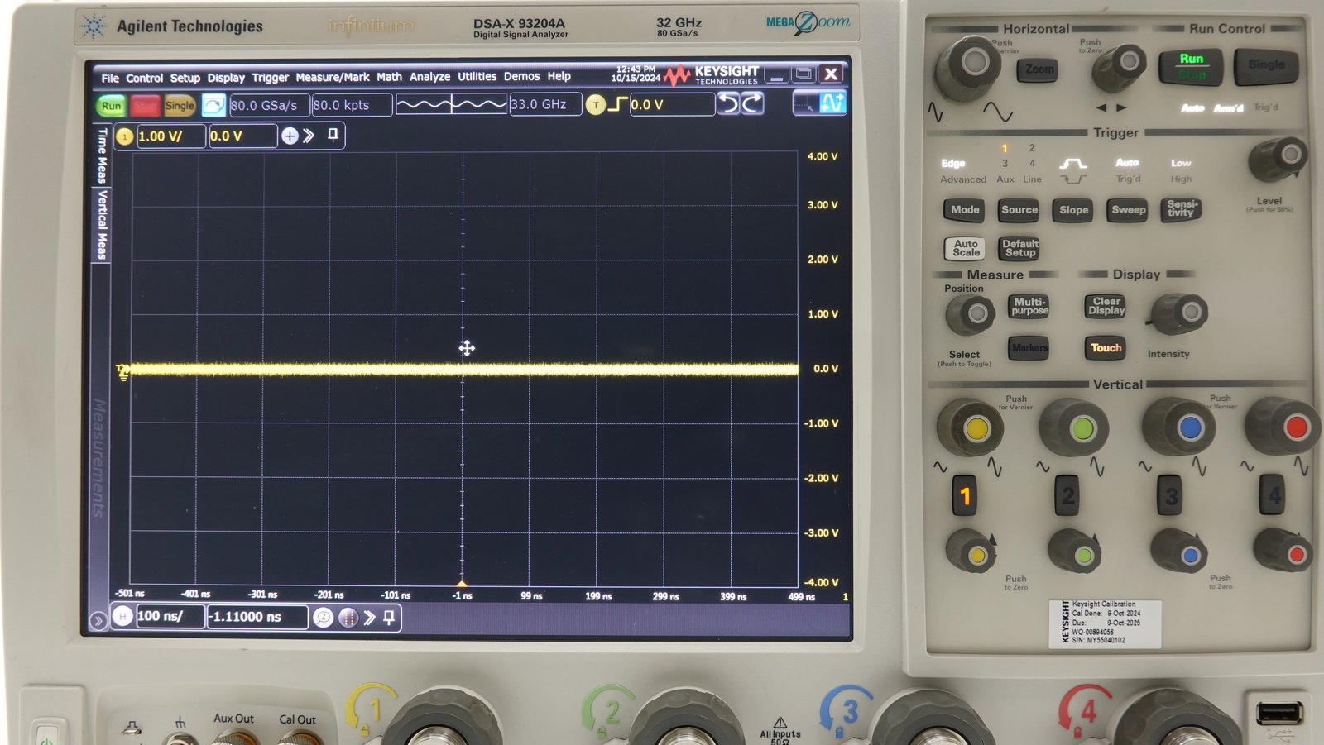Click the yellow T trigger source icon
The image size is (1324, 745).
pyautogui.click(x=596, y=104)
